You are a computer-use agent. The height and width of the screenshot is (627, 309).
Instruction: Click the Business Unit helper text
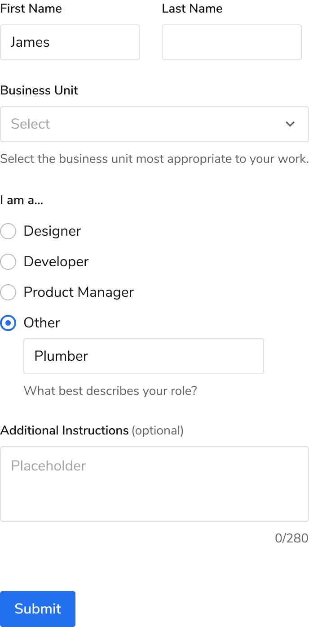pos(154,159)
